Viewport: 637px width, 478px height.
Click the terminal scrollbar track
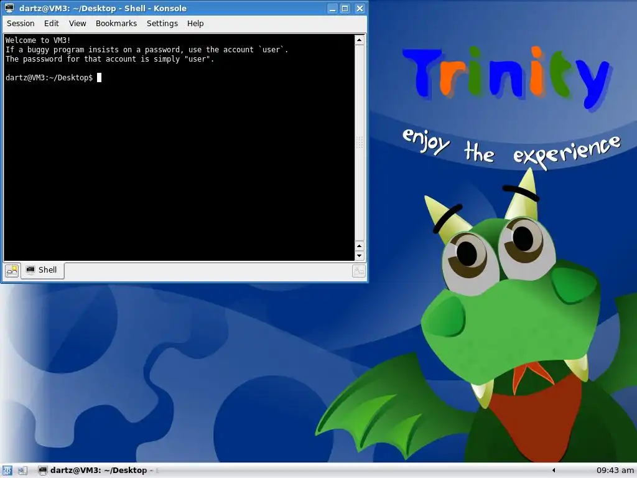(x=359, y=143)
